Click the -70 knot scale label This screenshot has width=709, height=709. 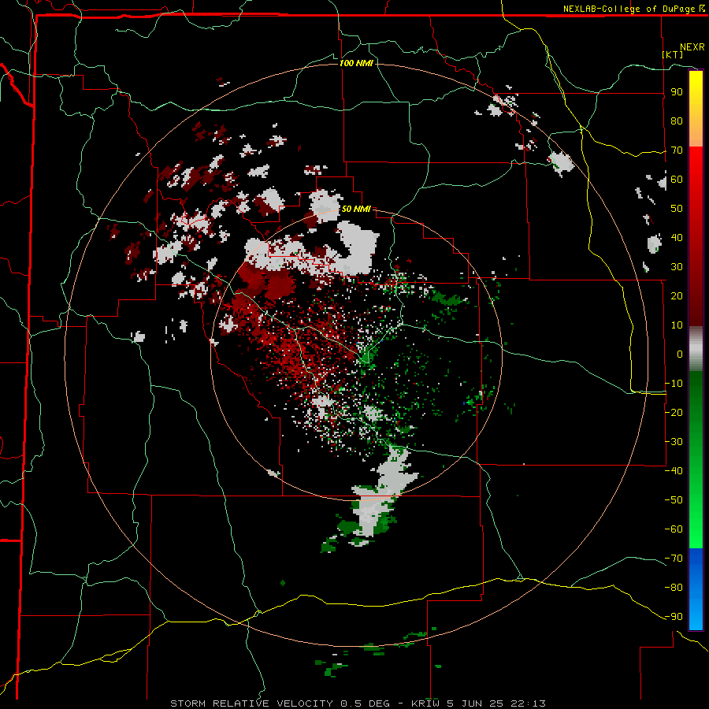tap(674, 559)
